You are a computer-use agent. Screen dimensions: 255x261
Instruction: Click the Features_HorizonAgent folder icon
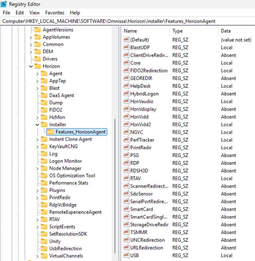[x=51, y=132]
